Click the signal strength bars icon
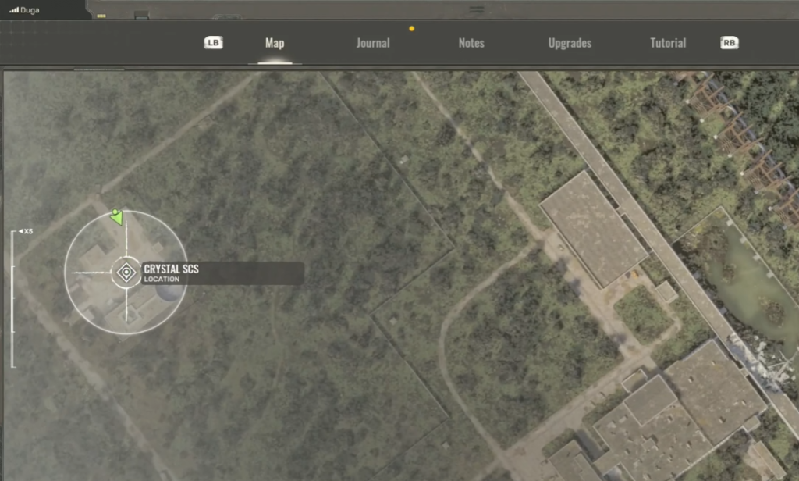Screen dimensions: 799x481 point(13,11)
